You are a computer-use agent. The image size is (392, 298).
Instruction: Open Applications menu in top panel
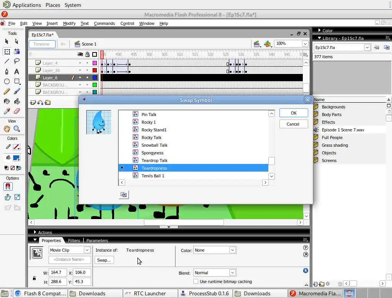(26, 5)
